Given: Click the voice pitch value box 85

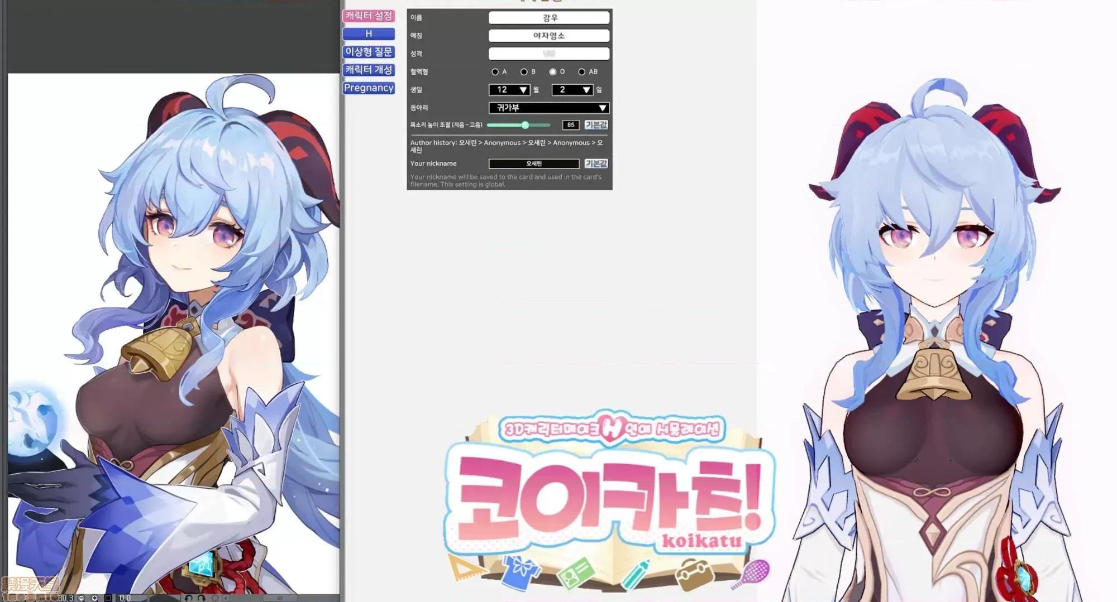Looking at the screenshot, I should pos(571,125).
